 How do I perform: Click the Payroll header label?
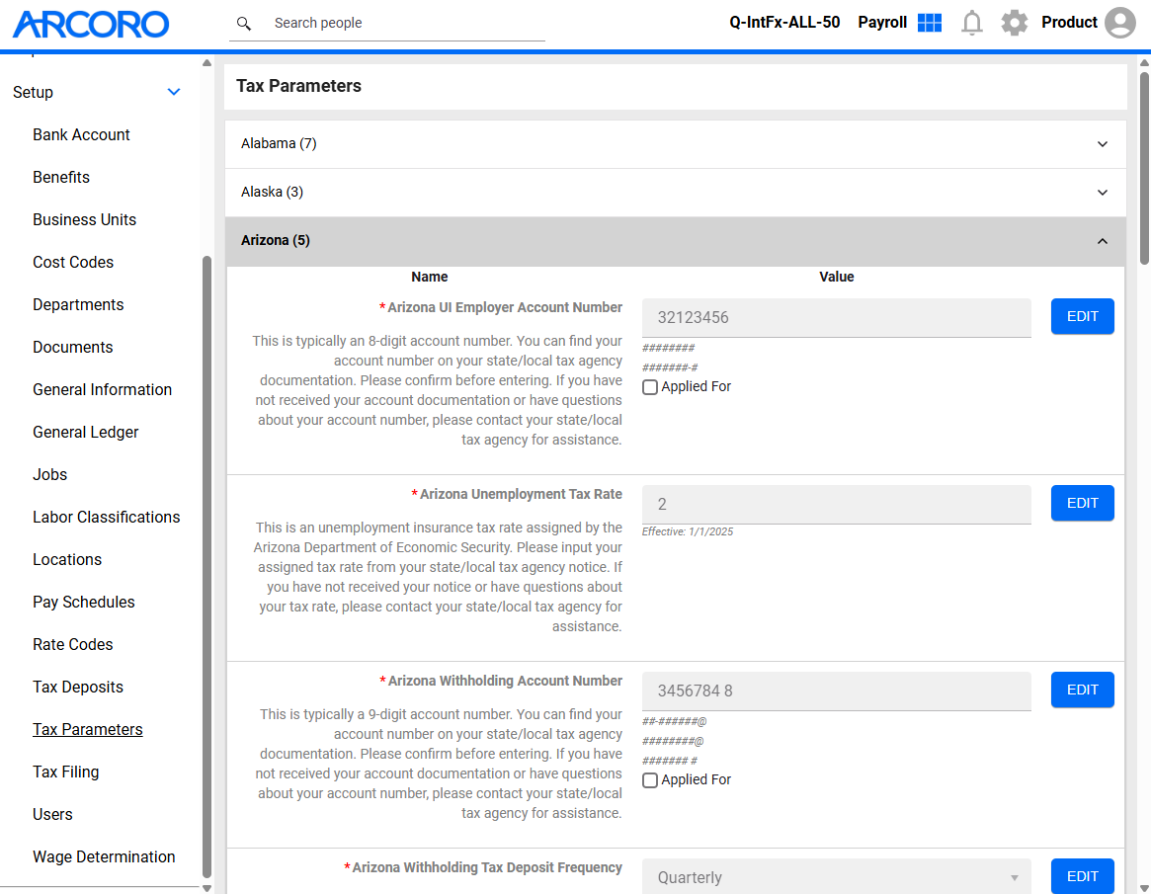(x=882, y=23)
